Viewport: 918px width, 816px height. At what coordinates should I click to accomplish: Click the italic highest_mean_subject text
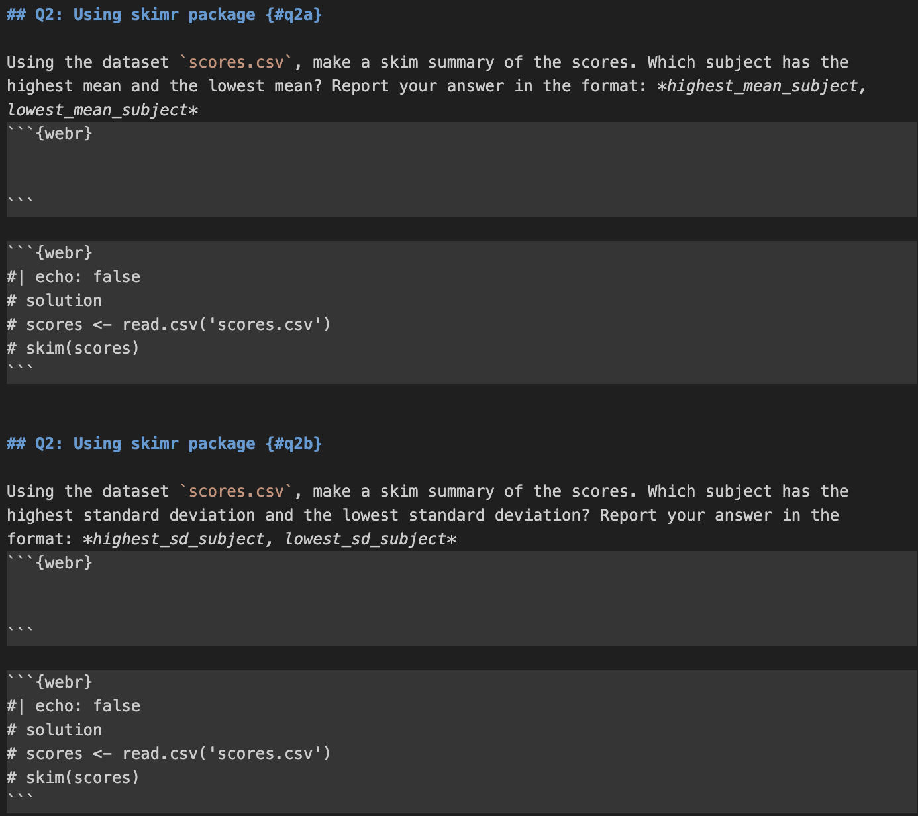pos(762,86)
